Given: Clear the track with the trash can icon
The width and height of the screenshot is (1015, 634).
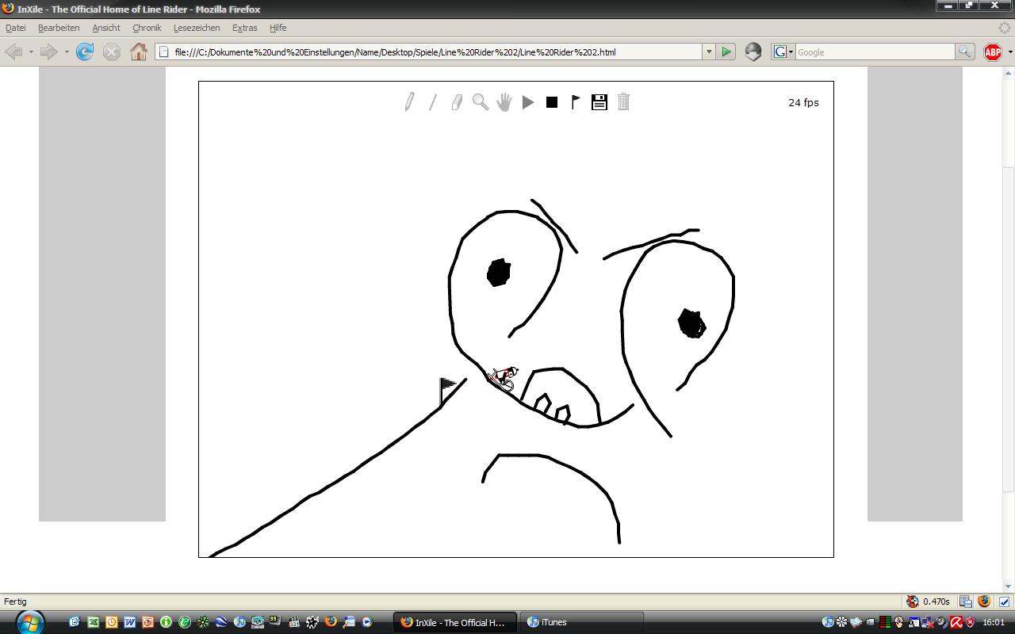Looking at the screenshot, I should [x=623, y=102].
